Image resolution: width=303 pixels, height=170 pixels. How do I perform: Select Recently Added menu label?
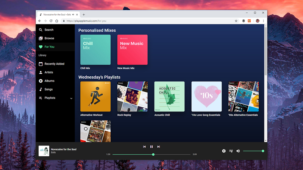[x=54, y=64]
